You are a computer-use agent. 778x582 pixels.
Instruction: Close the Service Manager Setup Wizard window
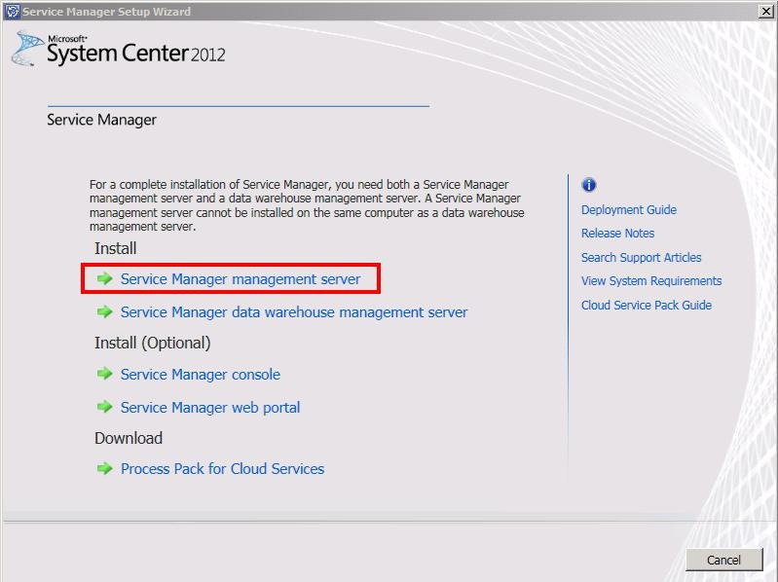(x=765, y=11)
